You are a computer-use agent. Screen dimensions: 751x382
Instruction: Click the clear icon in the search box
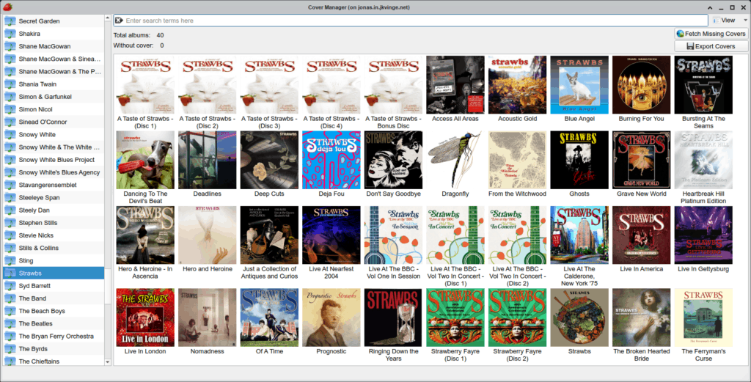(x=120, y=21)
